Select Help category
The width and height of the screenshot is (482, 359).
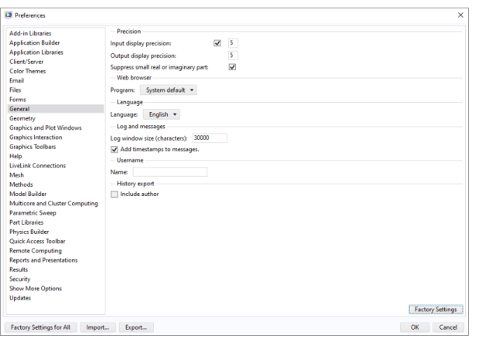[56, 157]
